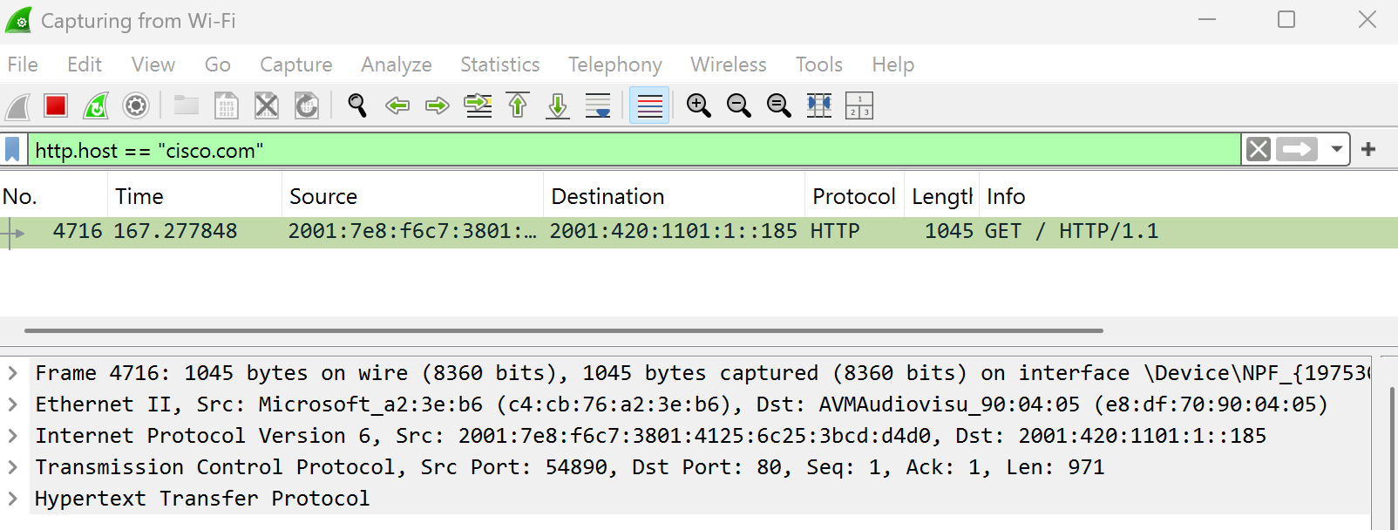This screenshot has width=1398, height=530.
Task: Open the Go menu
Action: coord(218,65)
